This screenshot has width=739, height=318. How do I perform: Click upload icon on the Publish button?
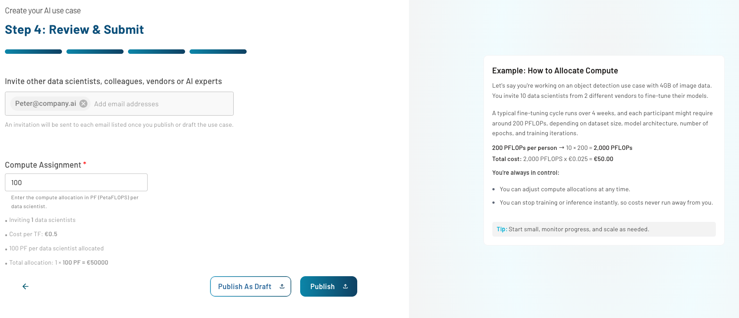point(345,286)
